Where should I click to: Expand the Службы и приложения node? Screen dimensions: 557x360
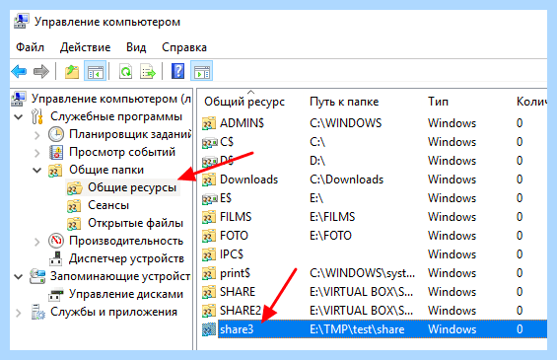pos(19,313)
